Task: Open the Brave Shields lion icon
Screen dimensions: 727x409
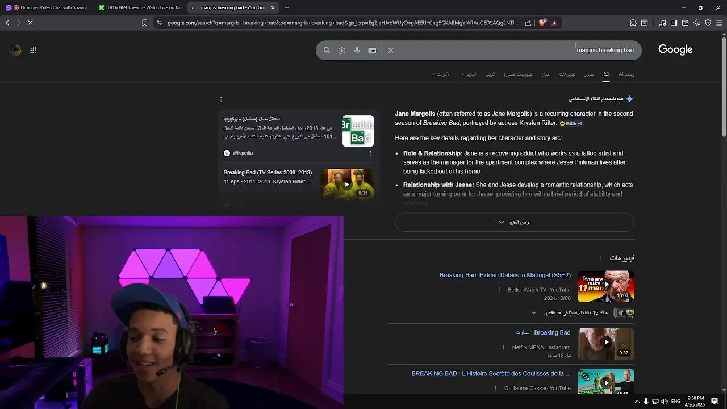Action: (542, 23)
